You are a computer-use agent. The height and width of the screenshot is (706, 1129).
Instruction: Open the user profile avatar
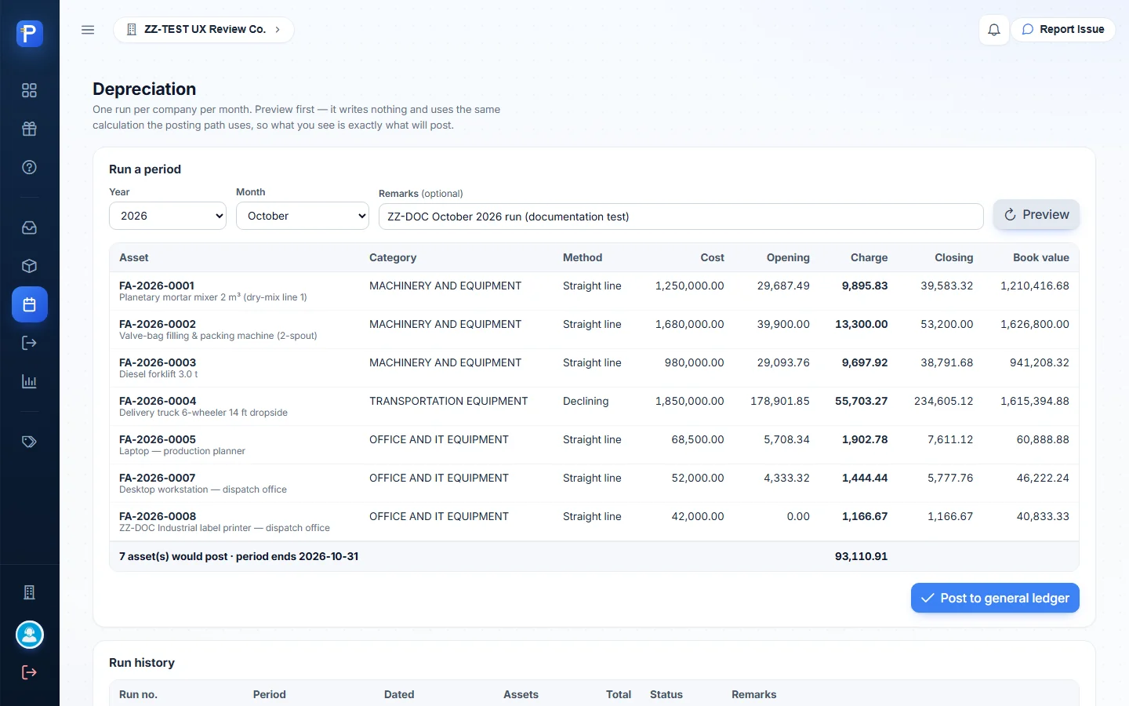pyautogui.click(x=30, y=635)
